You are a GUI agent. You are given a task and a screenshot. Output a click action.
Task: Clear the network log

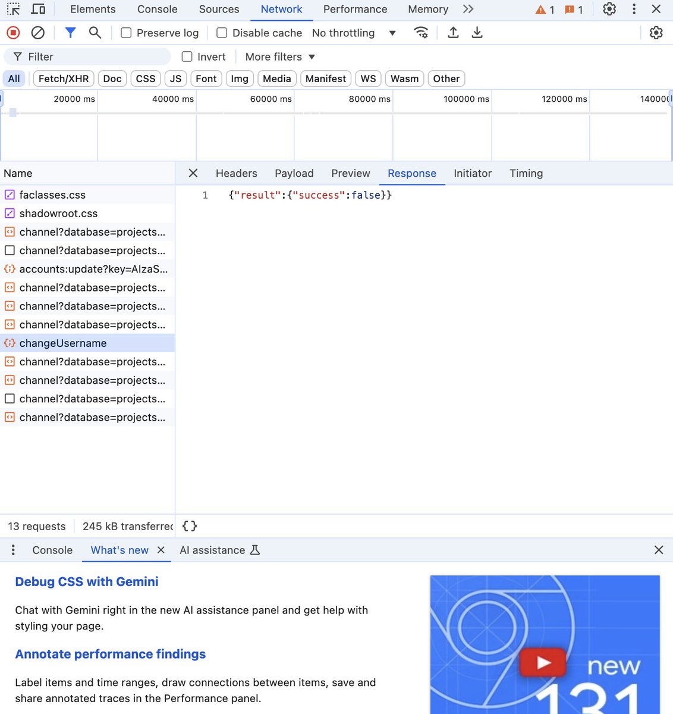click(x=38, y=33)
